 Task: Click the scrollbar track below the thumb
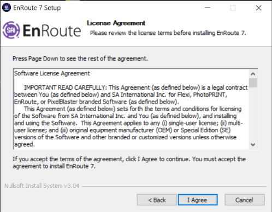pos(253,114)
